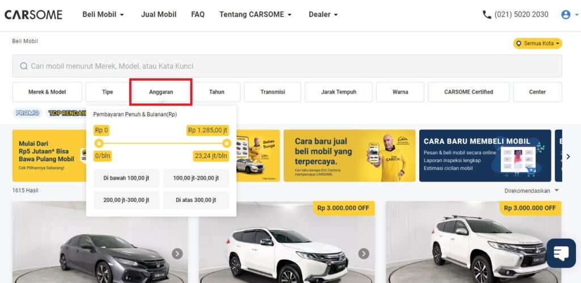
Task: Select 200,00 jt-300,00 jt budget range
Action: 127,200
